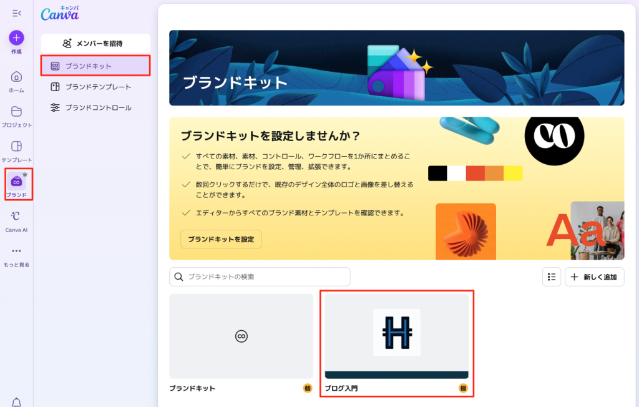
Task: Open the notifications bell icon
Action: pyautogui.click(x=16, y=401)
